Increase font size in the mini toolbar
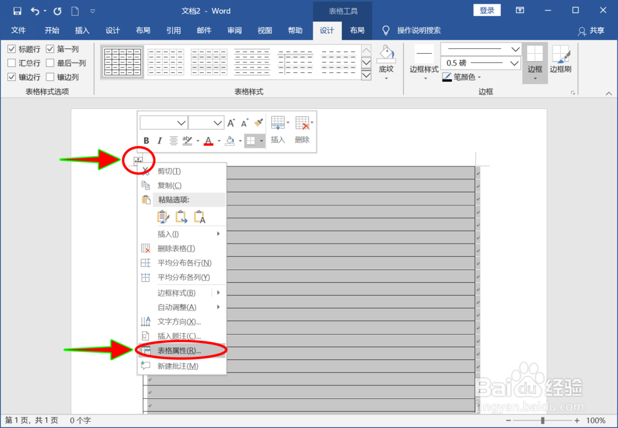 pyautogui.click(x=231, y=122)
